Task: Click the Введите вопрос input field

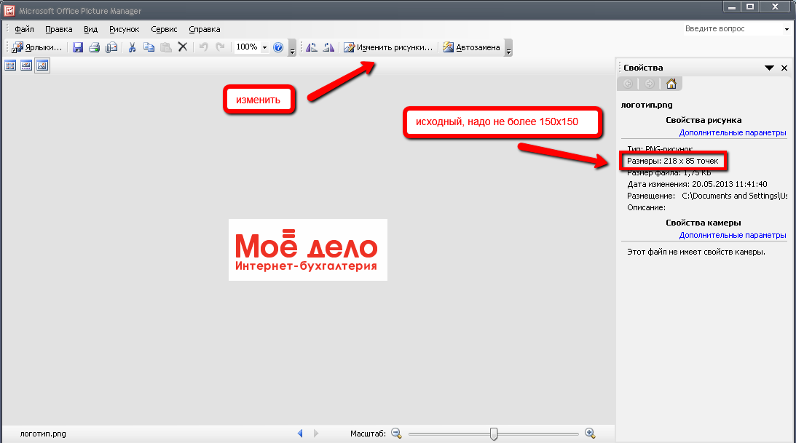Action: coord(731,29)
